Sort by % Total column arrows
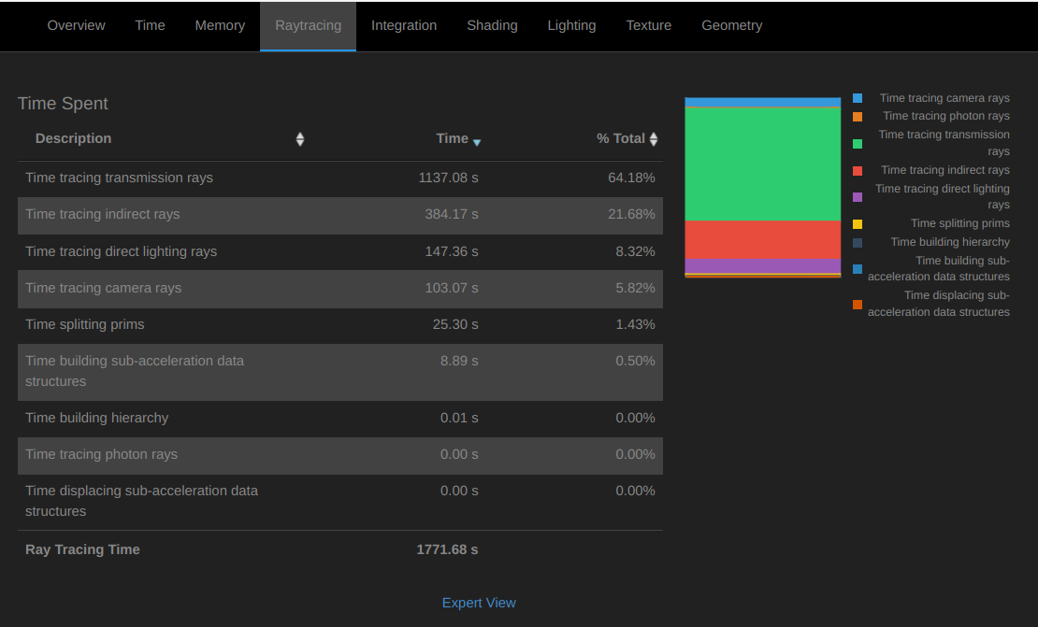 (x=654, y=139)
